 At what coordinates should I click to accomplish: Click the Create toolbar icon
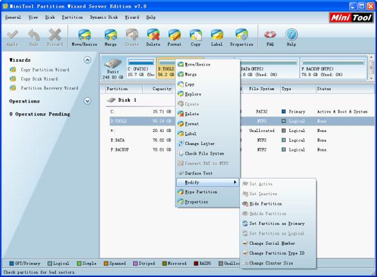point(132,37)
